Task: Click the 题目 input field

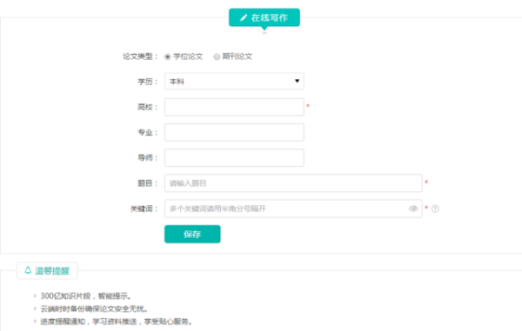Action: point(293,183)
